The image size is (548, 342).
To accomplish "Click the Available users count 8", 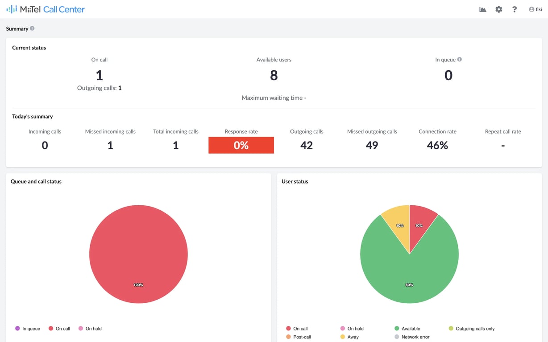I will point(274,75).
